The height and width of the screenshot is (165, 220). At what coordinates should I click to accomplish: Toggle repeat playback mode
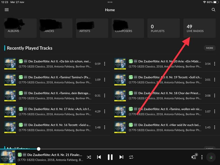point(131,157)
